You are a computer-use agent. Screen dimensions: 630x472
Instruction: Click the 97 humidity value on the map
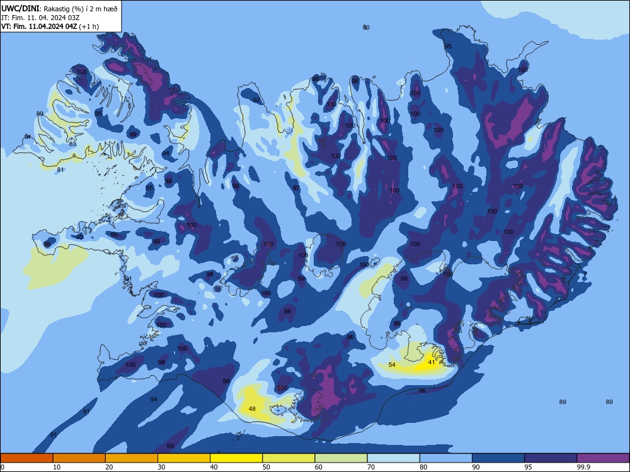click(x=296, y=188)
